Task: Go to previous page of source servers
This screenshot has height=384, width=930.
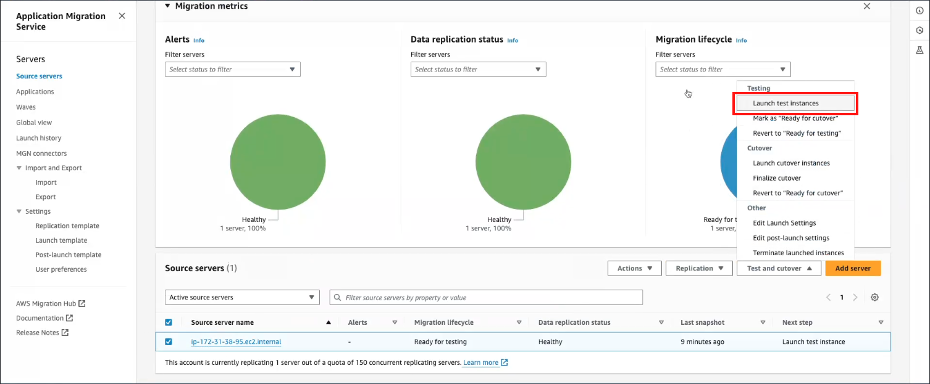Action: coord(829,297)
